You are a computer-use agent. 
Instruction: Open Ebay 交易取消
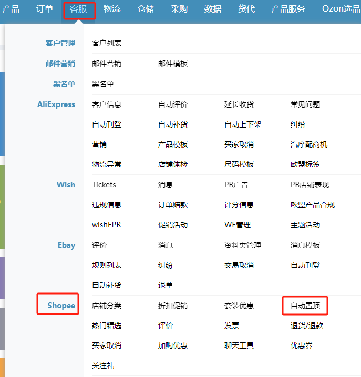tap(239, 265)
